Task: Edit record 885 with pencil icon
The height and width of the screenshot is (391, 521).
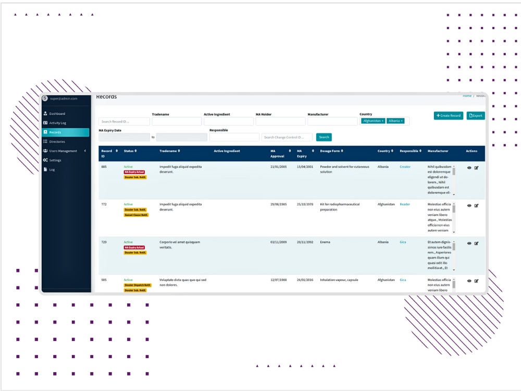Action: coord(477,167)
